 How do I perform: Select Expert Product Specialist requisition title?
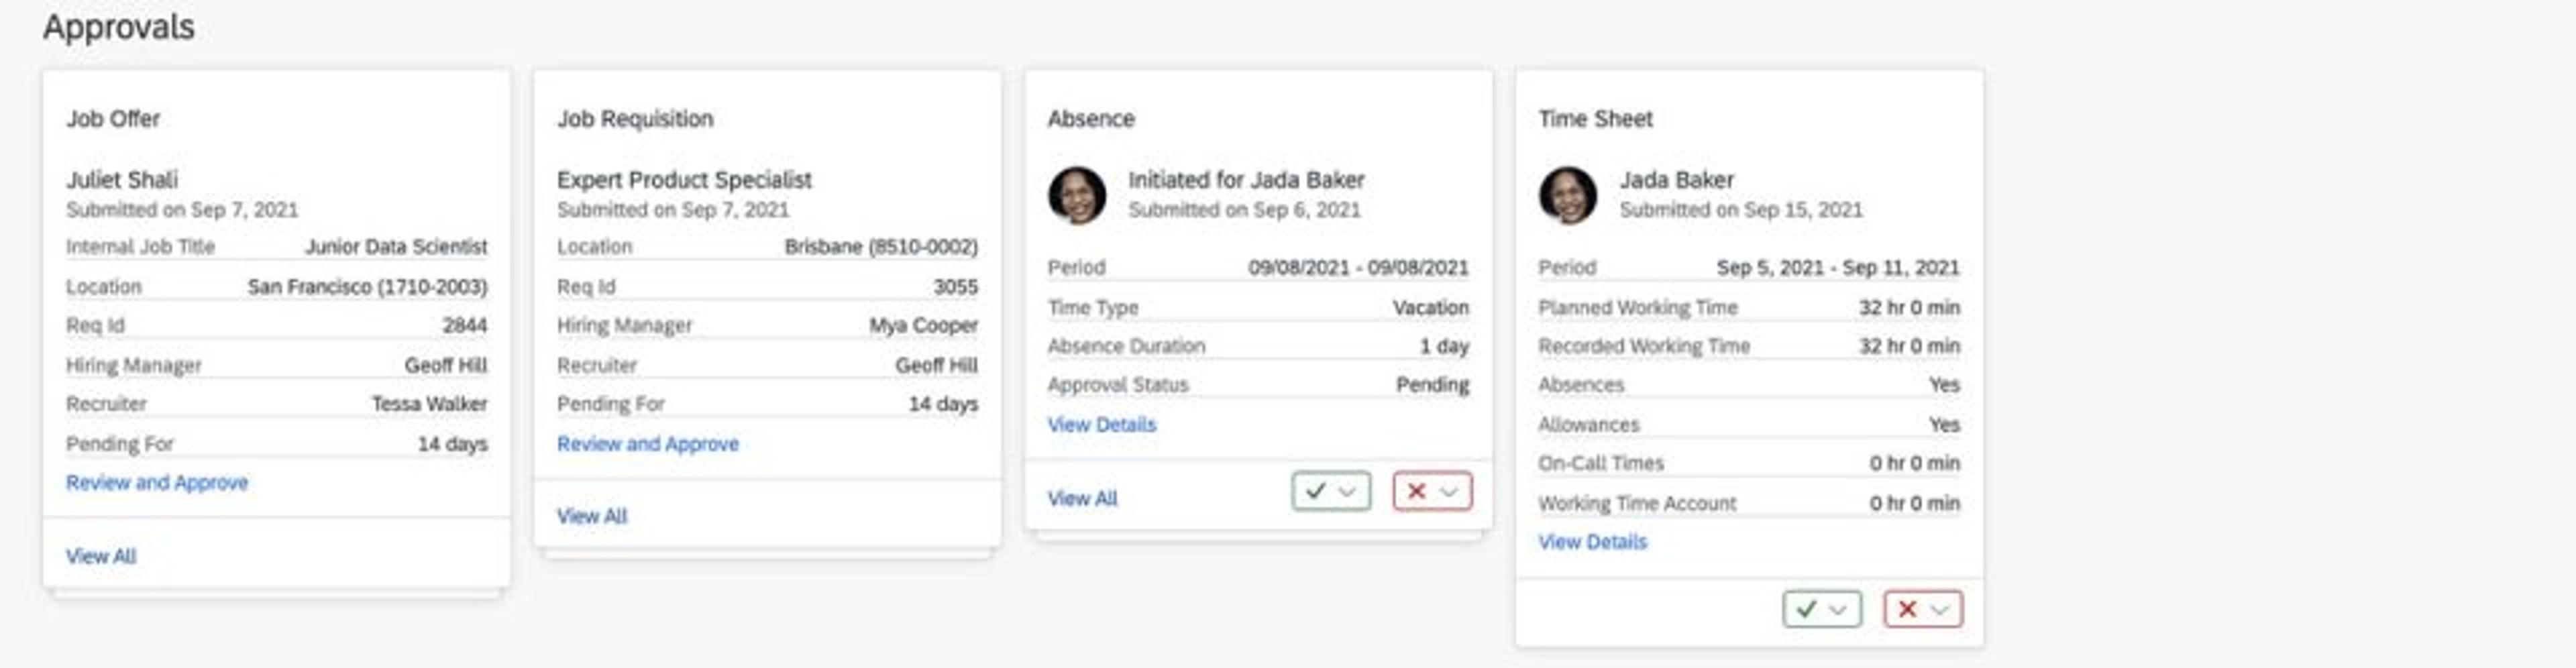click(684, 180)
